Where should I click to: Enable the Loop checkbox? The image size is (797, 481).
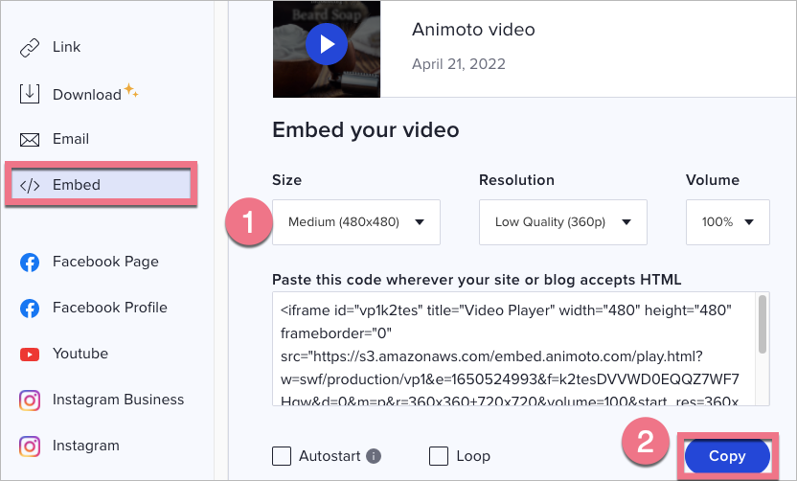click(439, 456)
